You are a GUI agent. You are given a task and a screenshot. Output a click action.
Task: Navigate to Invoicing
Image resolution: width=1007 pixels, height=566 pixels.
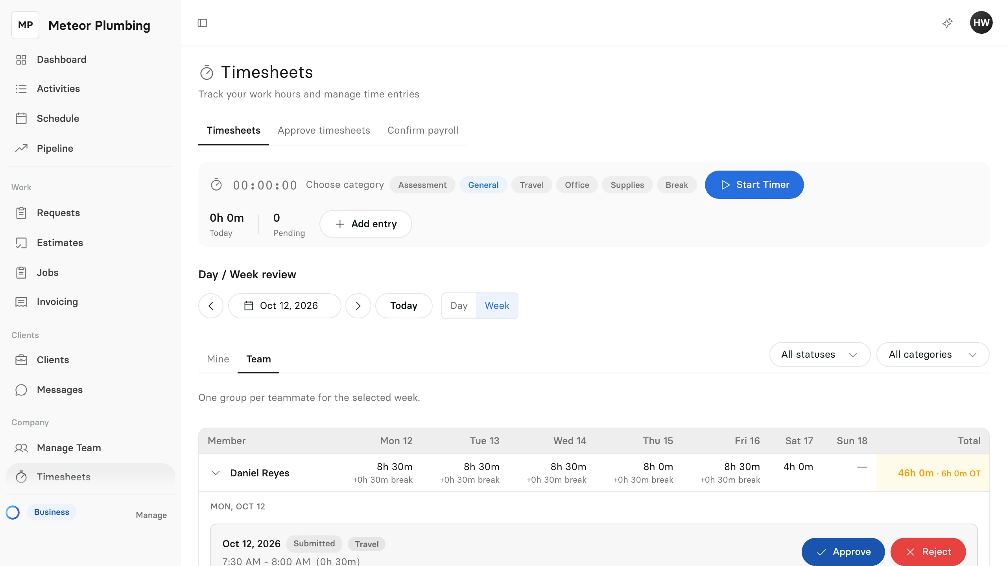(90, 301)
